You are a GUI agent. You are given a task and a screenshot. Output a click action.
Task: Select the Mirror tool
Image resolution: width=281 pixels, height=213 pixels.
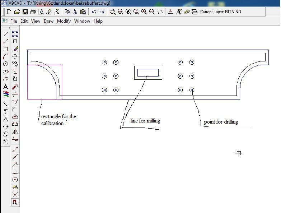click(x=15, y=132)
